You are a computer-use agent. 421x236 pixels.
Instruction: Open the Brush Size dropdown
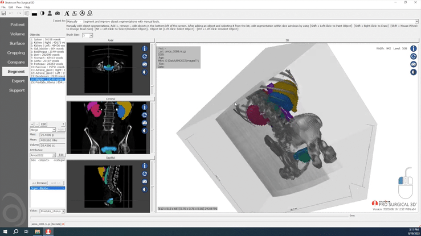(87, 35)
